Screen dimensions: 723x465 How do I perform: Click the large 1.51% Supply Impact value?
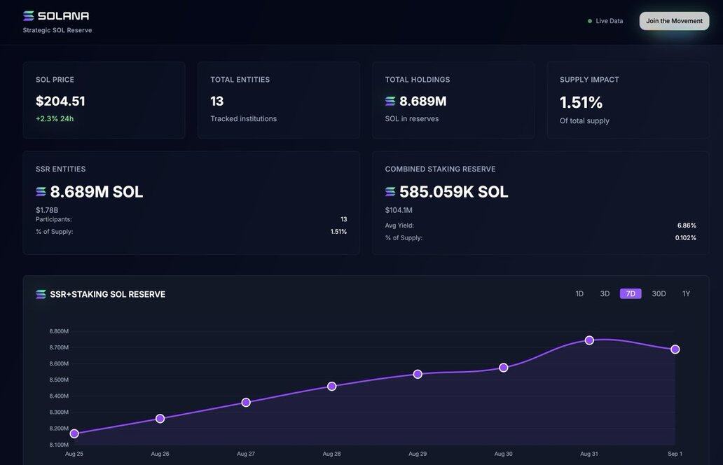[581, 102]
